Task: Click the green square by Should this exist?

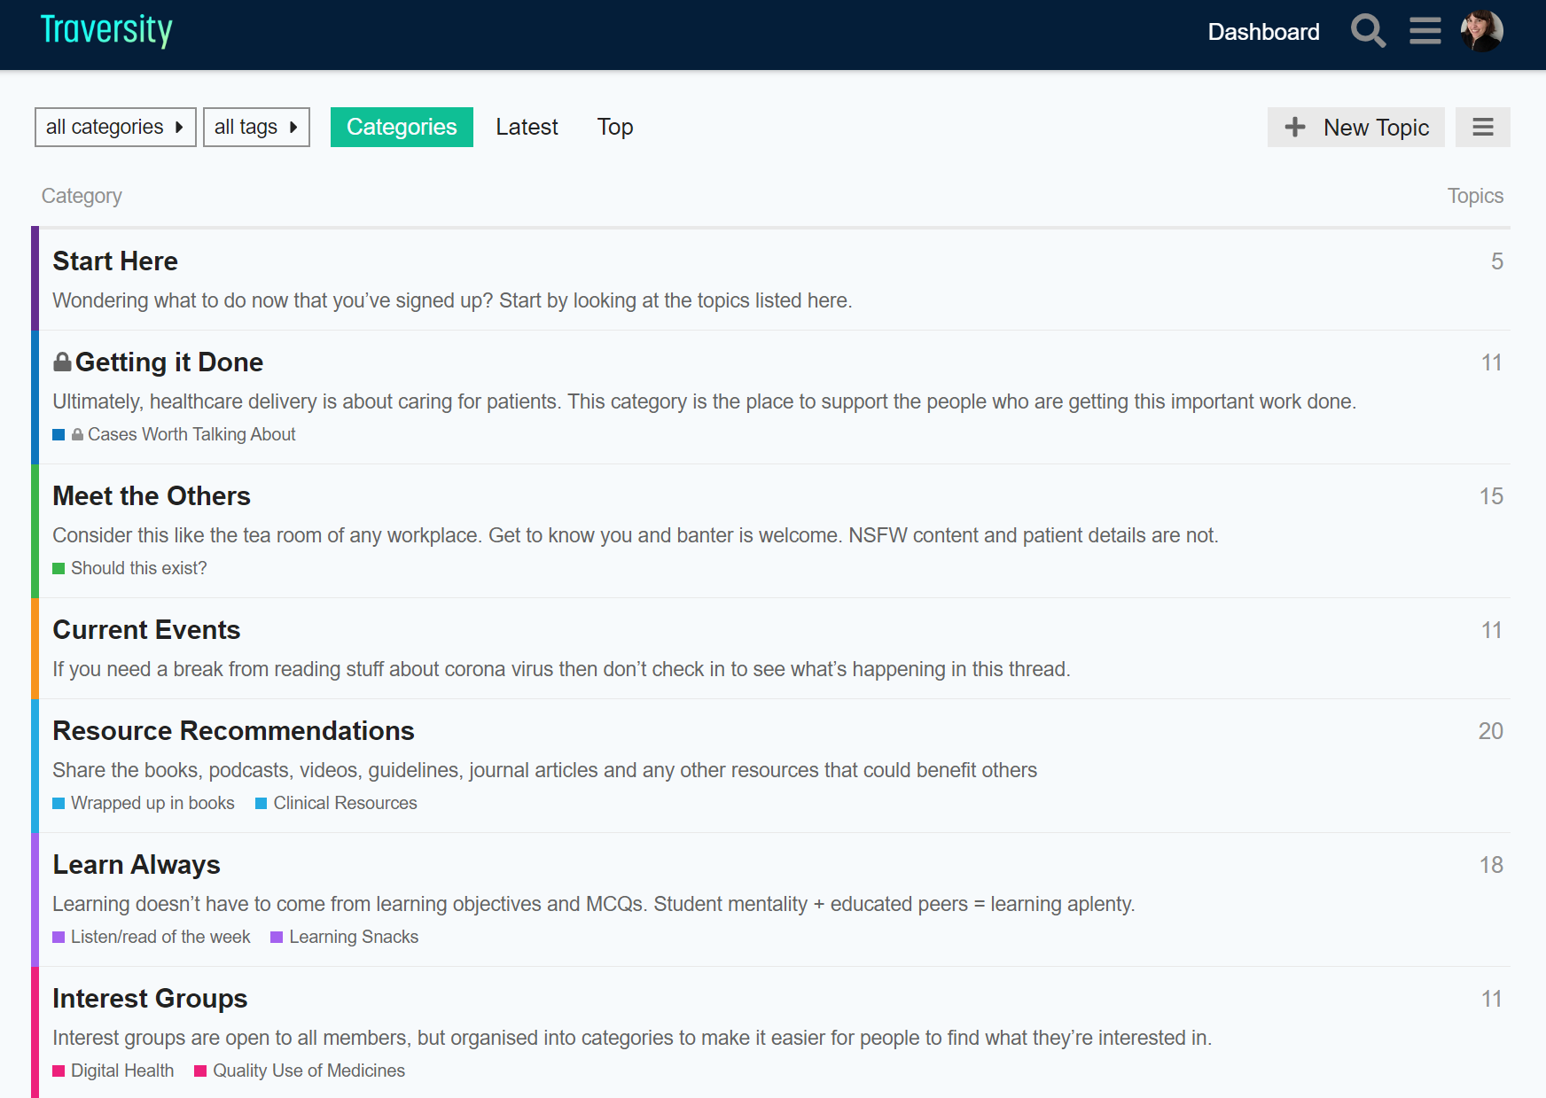Action: (x=59, y=568)
